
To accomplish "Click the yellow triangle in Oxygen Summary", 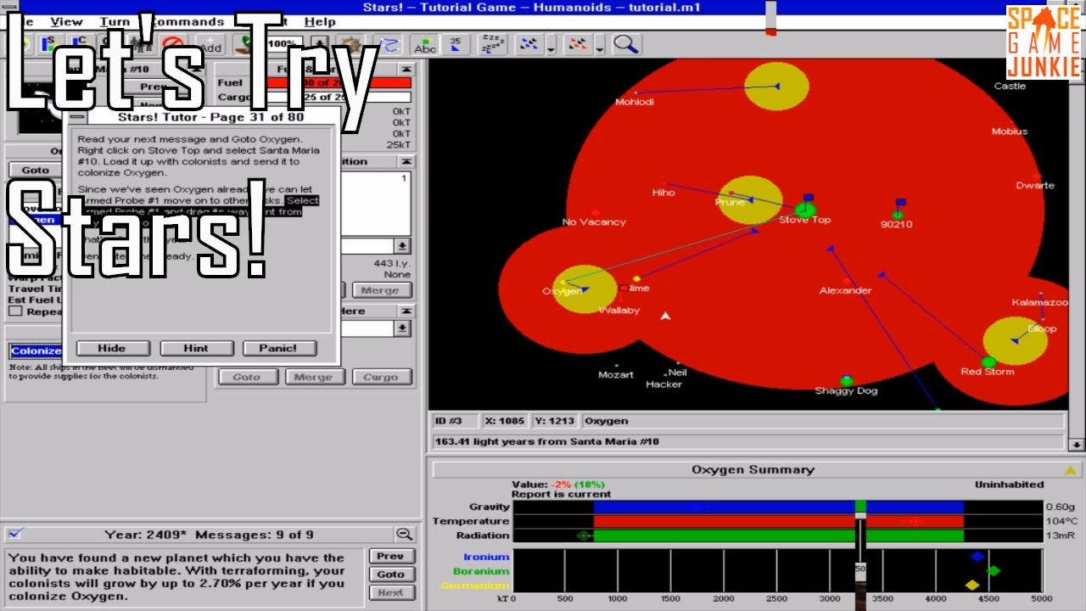I will (1071, 470).
